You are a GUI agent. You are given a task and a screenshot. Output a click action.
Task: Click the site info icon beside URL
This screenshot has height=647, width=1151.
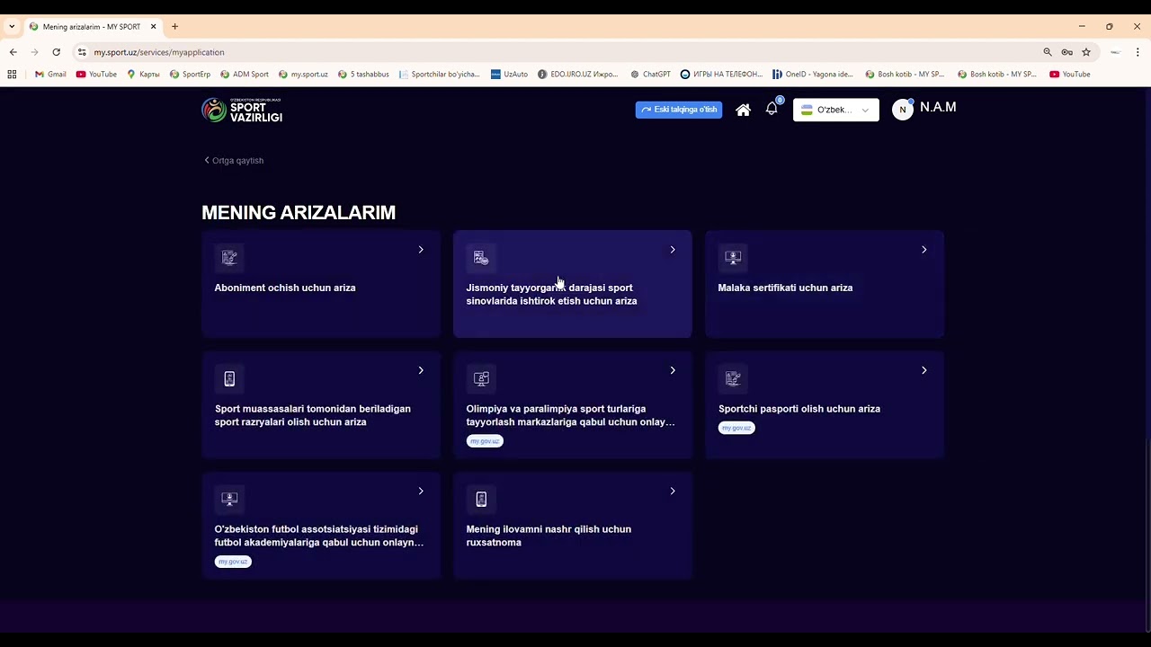tap(82, 52)
